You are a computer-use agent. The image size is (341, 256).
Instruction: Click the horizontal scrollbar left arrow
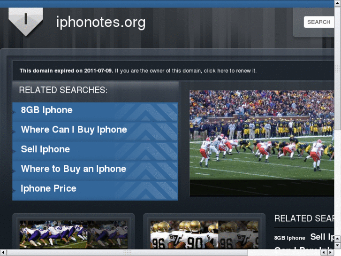coord(3,253)
